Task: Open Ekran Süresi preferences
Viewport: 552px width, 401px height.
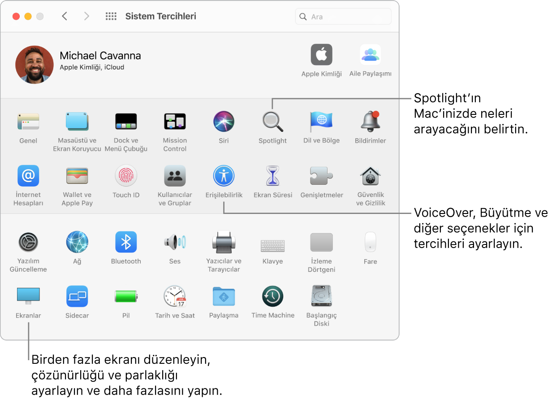Action: click(x=272, y=175)
